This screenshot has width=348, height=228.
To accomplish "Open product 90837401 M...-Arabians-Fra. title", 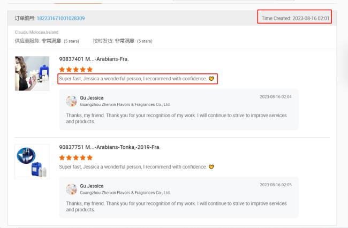I will (94, 59).
